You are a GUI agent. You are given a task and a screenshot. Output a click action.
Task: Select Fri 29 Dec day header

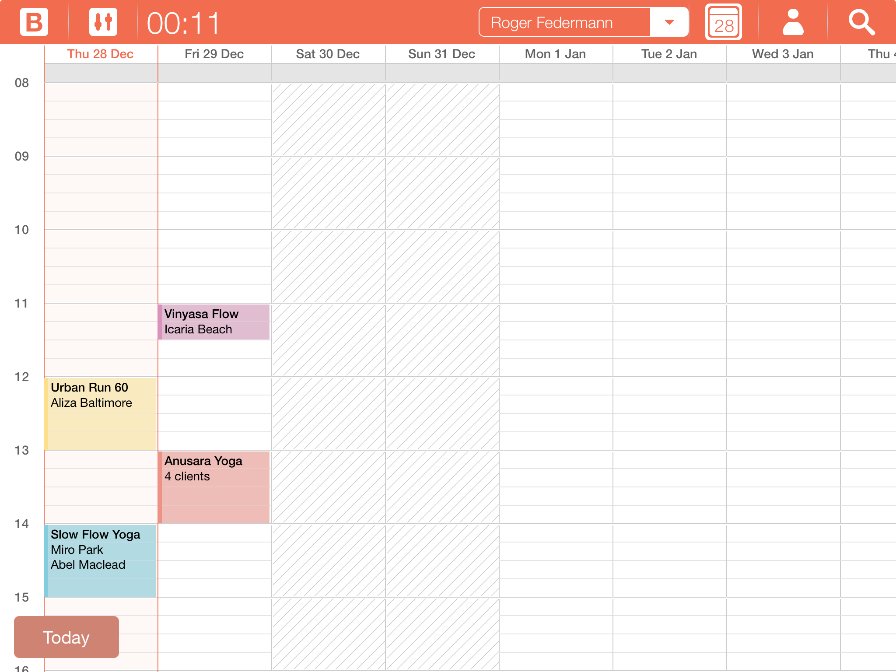coord(214,54)
